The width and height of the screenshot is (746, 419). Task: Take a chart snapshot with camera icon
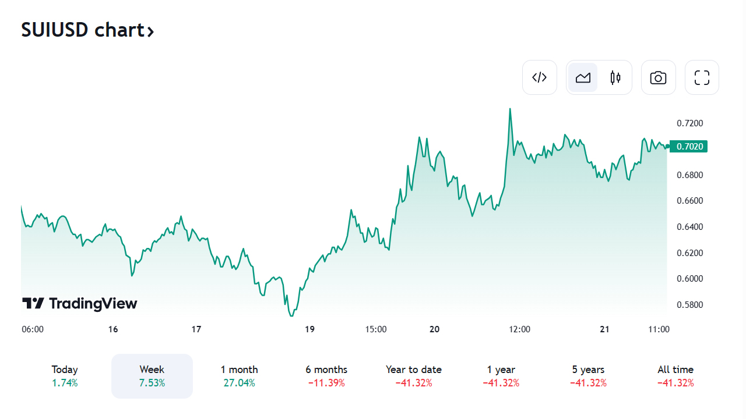pos(659,77)
